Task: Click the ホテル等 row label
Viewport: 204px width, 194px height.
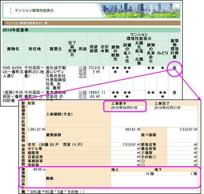Action: [35, 149]
